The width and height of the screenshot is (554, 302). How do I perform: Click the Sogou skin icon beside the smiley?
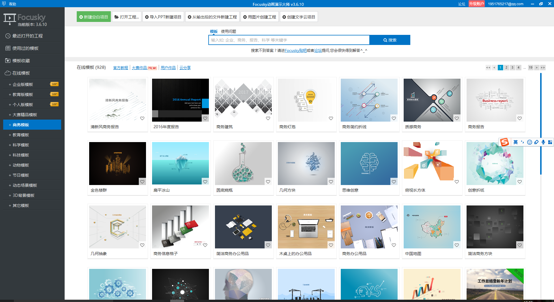point(536,142)
